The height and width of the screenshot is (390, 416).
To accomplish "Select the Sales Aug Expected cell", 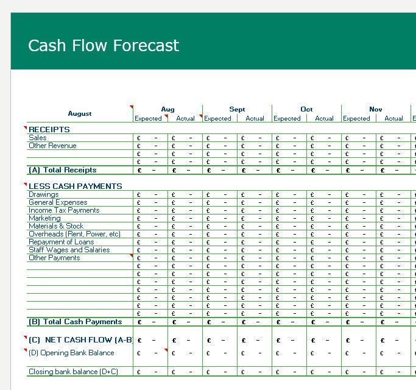I will 150,138.
